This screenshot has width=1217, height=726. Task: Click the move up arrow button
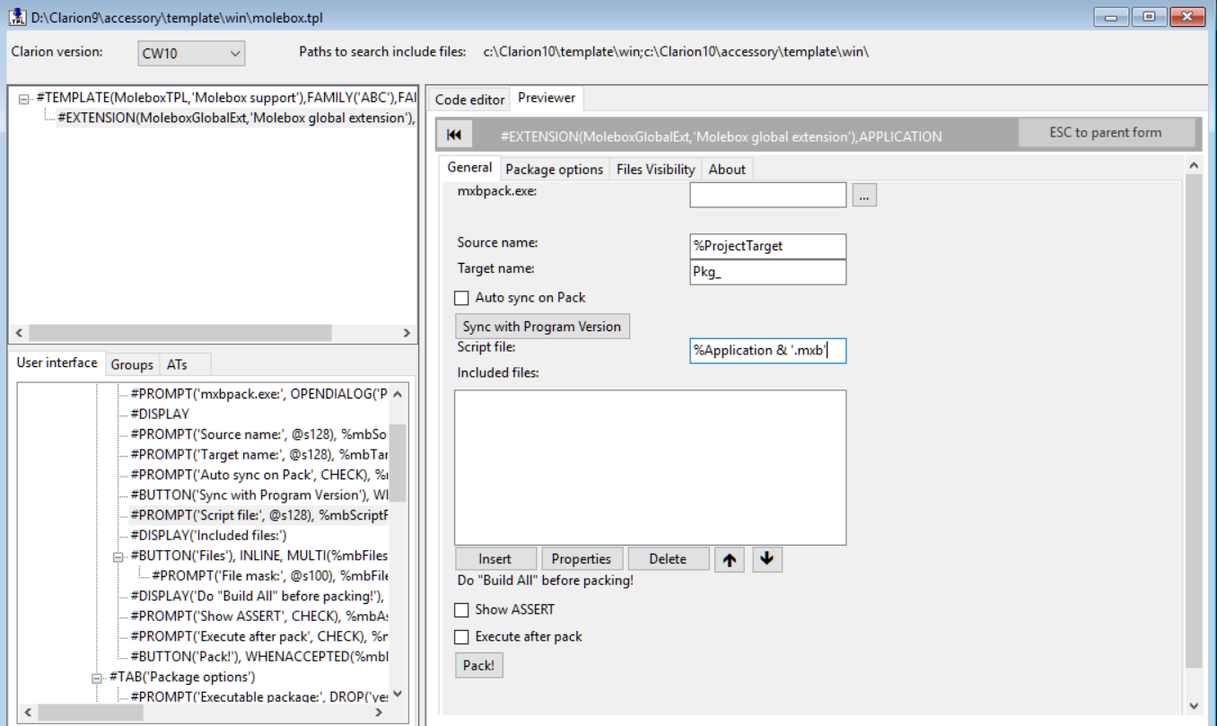coord(730,559)
